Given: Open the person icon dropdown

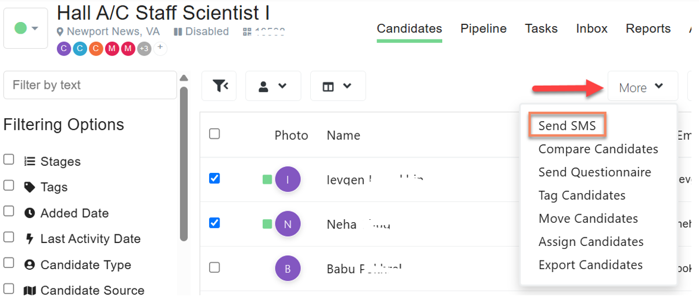Looking at the screenshot, I should [x=273, y=86].
